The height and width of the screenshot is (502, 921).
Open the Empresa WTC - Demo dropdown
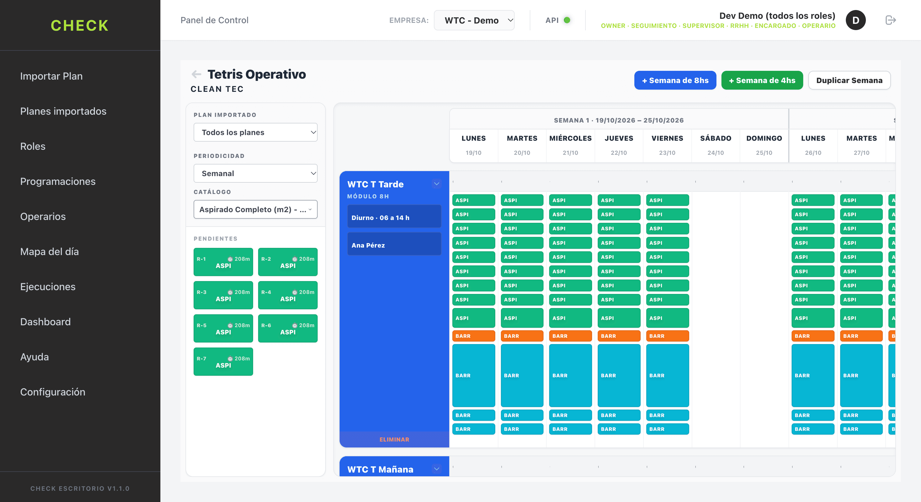click(x=474, y=20)
